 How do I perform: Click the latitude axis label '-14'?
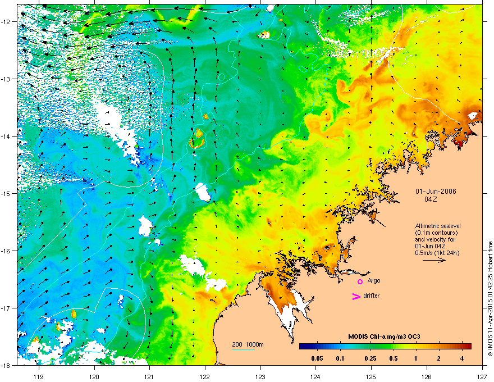coord(6,136)
